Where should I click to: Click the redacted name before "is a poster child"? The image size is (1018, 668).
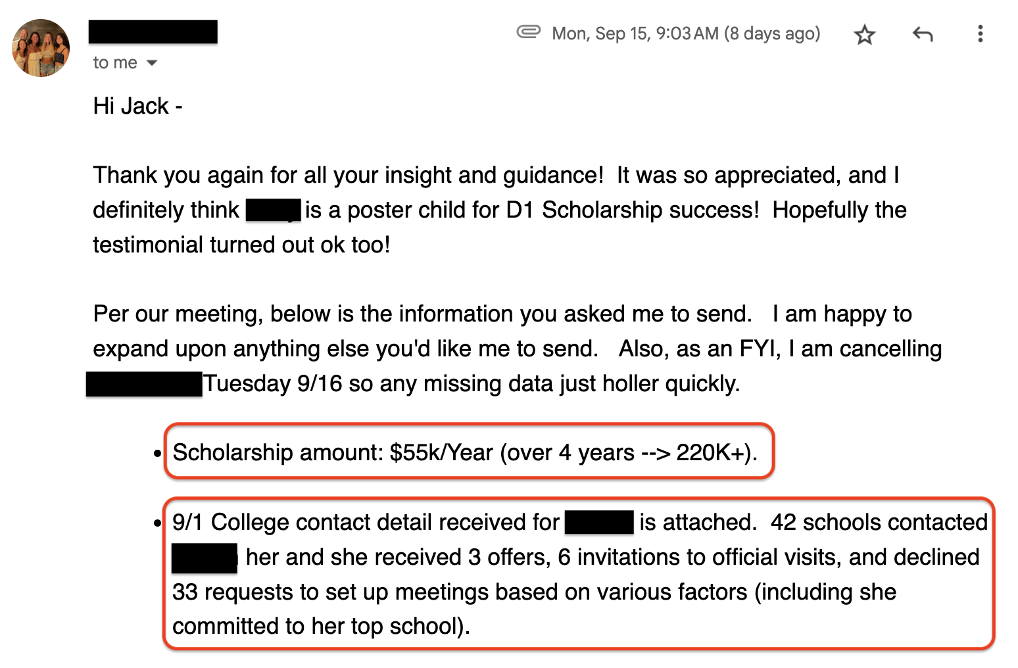[273, 210]
